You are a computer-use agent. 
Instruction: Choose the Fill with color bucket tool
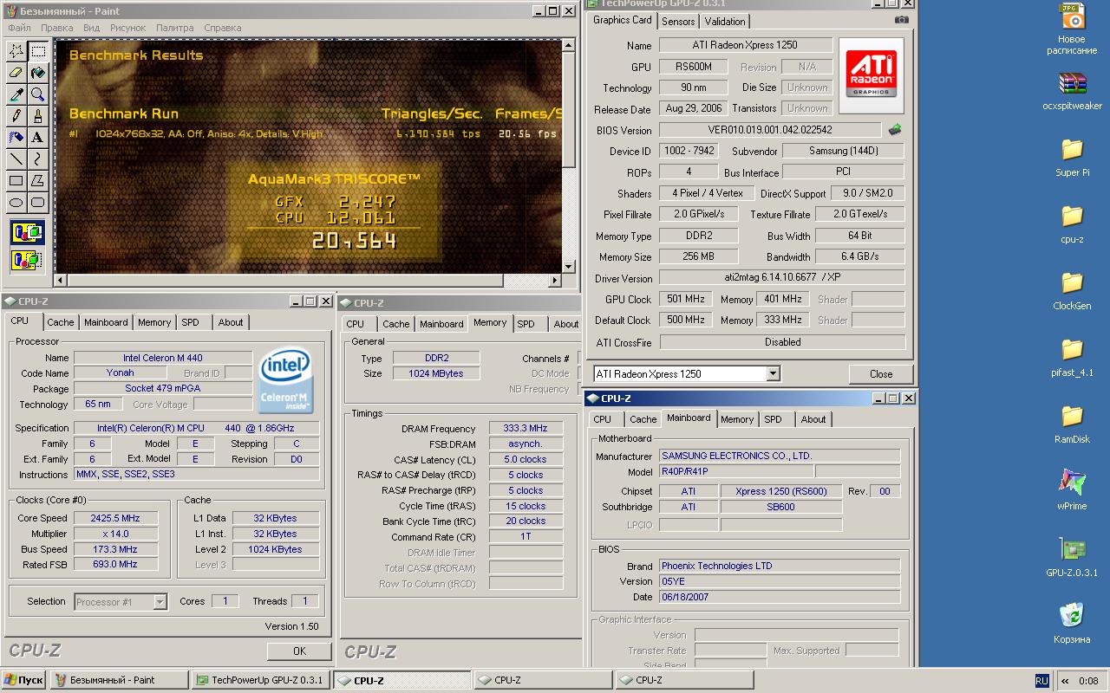(38, 73)
